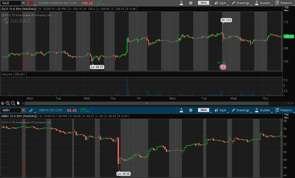Open 30m timeframe selector for ABBV chart
Image resolution: width=295 pixels, height=178 pixels.
tap(204, 110)
